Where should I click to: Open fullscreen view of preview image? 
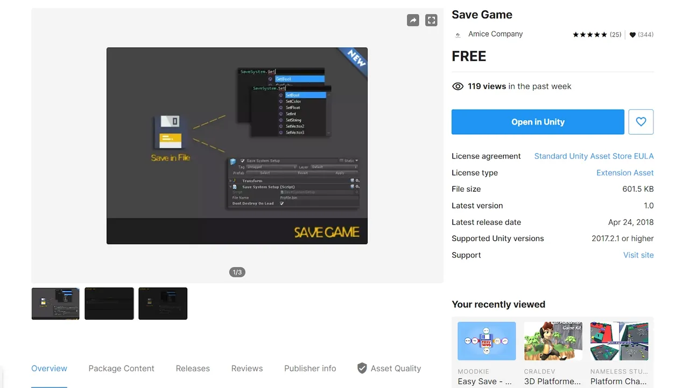point(431,20)
